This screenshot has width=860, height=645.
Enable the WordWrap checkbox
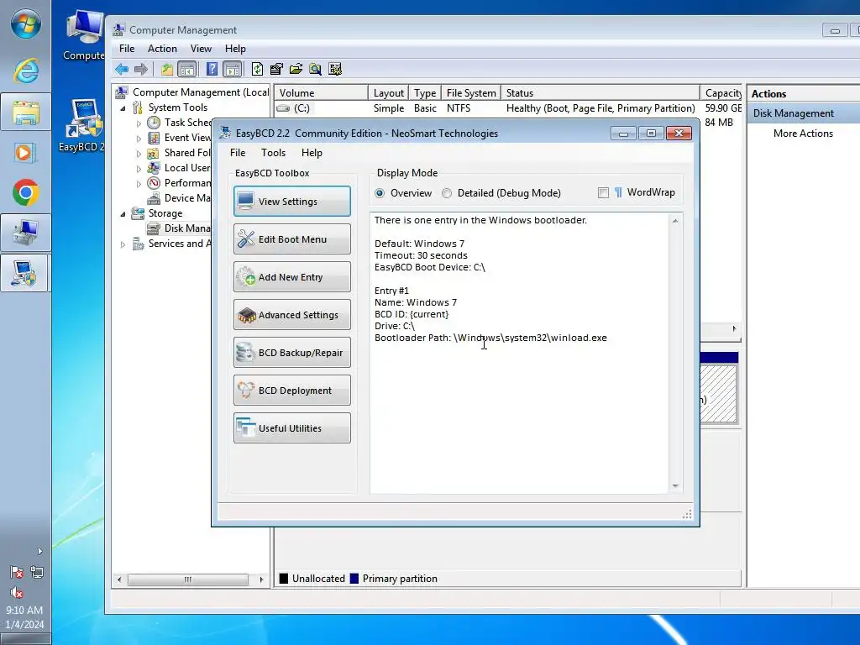point(603,192)
